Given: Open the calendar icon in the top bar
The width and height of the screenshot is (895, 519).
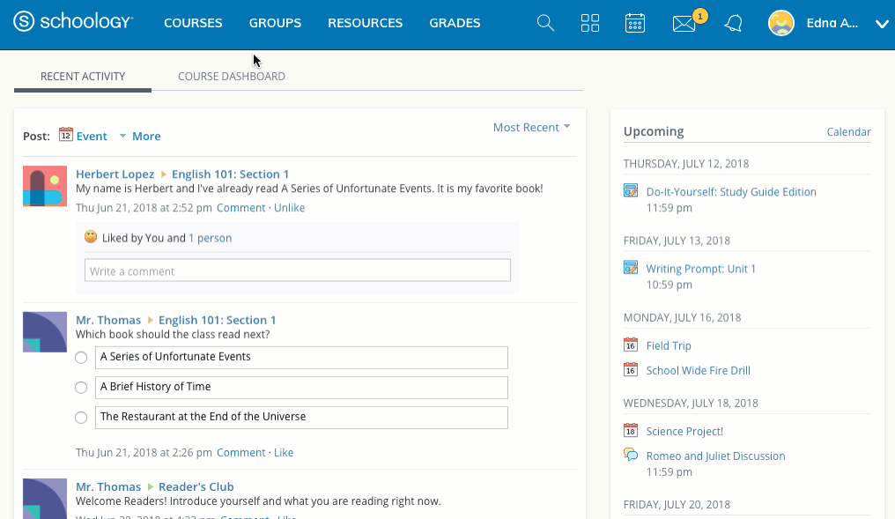Looking at the screenshot, I should pos(636,23).
